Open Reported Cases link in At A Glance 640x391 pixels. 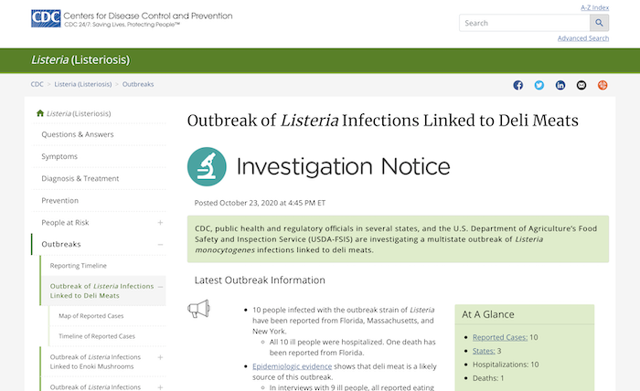[x=500, y=338]
